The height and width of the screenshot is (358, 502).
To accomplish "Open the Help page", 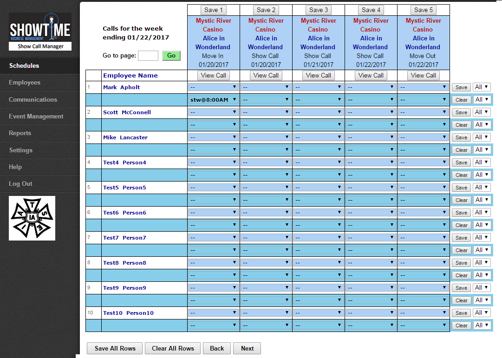I will pos(15,167).
